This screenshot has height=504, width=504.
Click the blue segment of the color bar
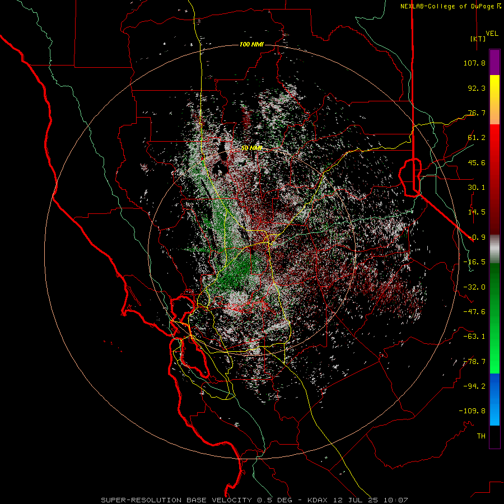tap(494, 399)
